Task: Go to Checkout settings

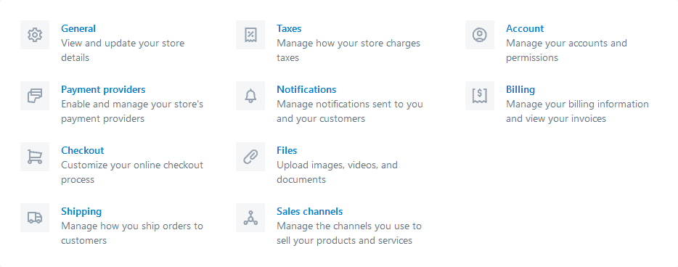Action: click(x=83, y=150)
